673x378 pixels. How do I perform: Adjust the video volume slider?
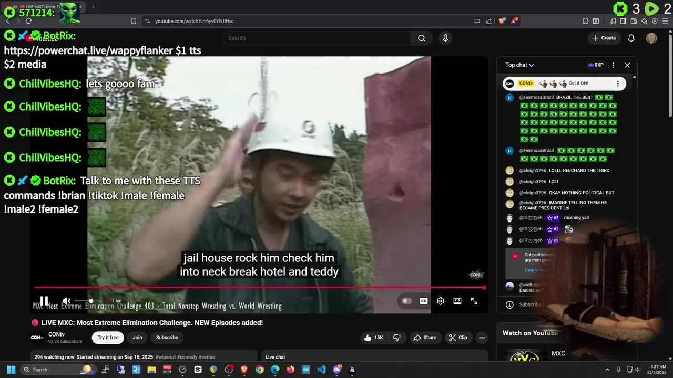[x=83, y=301]
